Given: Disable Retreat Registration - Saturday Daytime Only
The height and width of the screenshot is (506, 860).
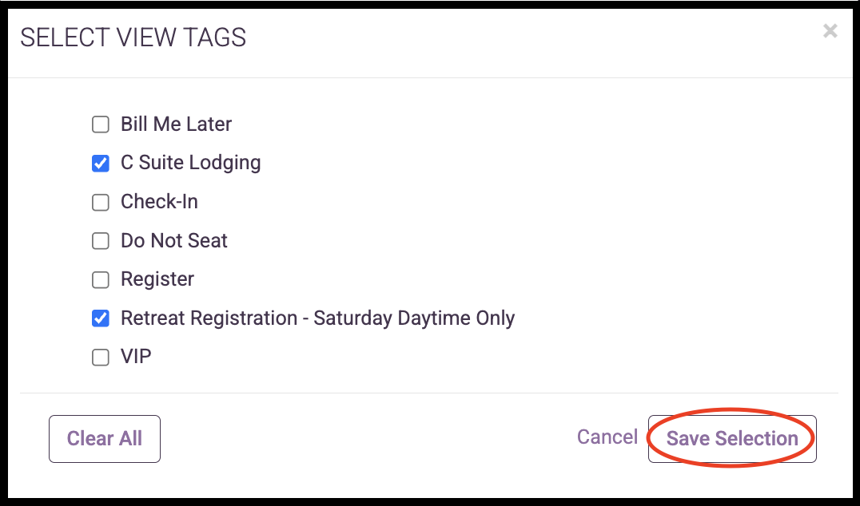Looking at the screenshot, I should (x=100, y=318).
